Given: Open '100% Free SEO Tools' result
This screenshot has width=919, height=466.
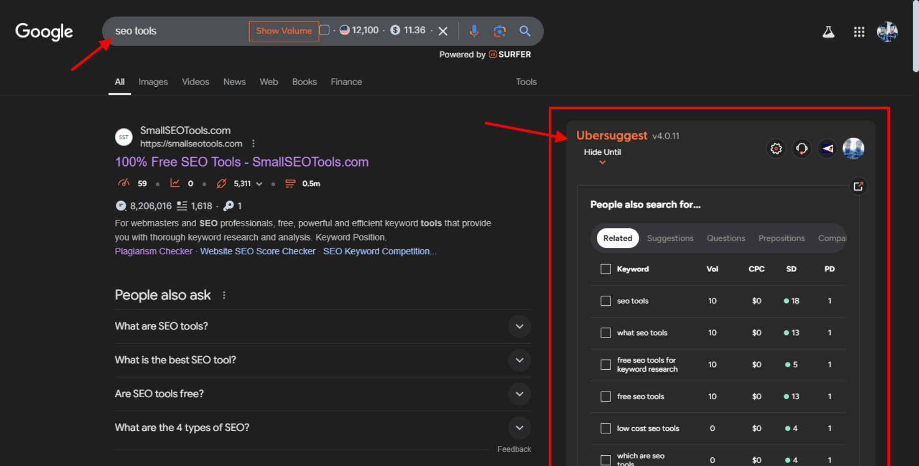Looking at the screenshot, I should [241, 162].
